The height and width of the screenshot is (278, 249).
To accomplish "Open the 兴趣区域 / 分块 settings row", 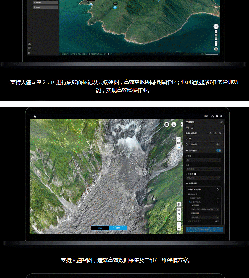I will (203, 189).
